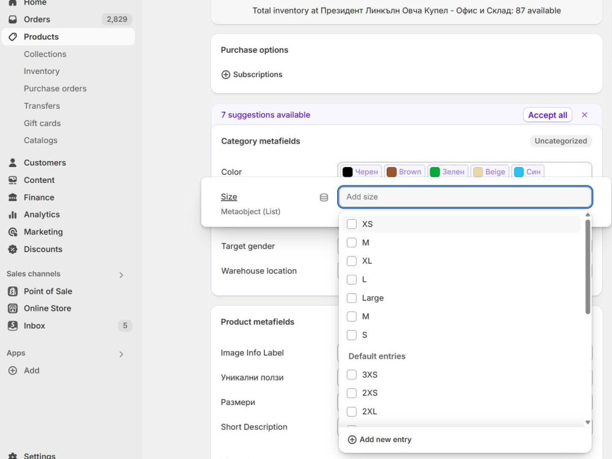
Task: Tick the 2XS default entry checkbox
Action: [352, 393]
